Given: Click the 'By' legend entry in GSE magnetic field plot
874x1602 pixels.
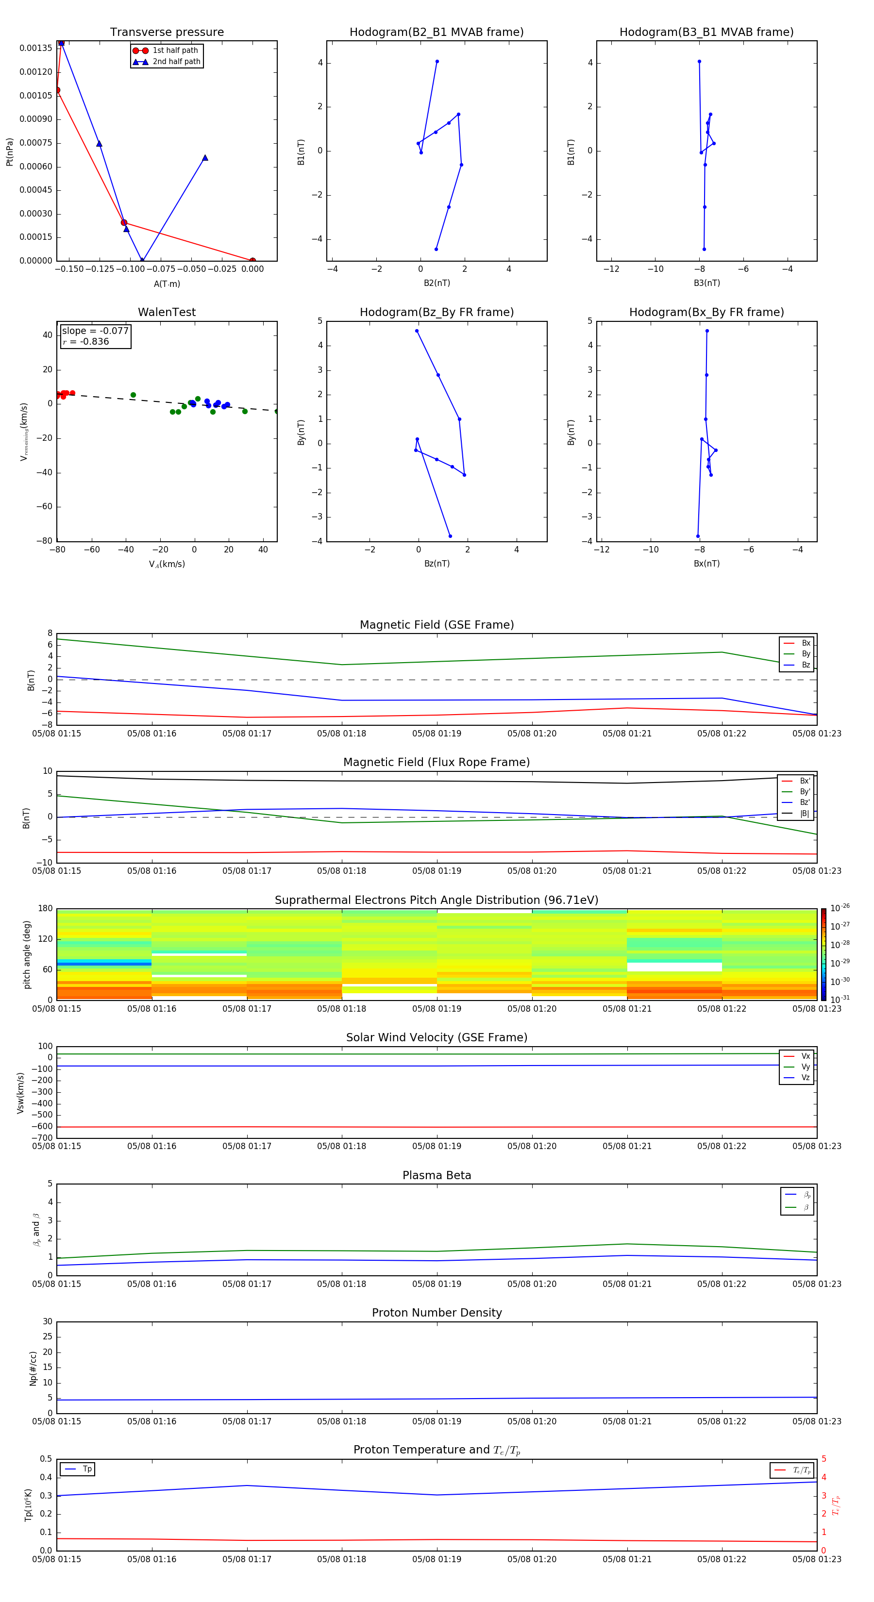Looking at the screenshot, I should [797, 653].
